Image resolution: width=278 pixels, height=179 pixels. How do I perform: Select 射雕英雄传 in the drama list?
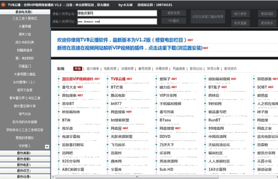tap(25, 50)
